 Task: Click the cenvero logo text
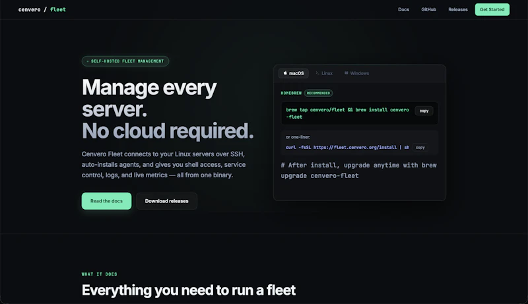(x=29, y=10)
